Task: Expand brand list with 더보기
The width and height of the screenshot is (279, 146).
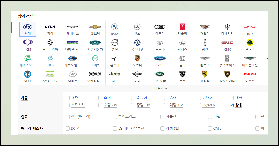Action: click(x=161, y=88)
